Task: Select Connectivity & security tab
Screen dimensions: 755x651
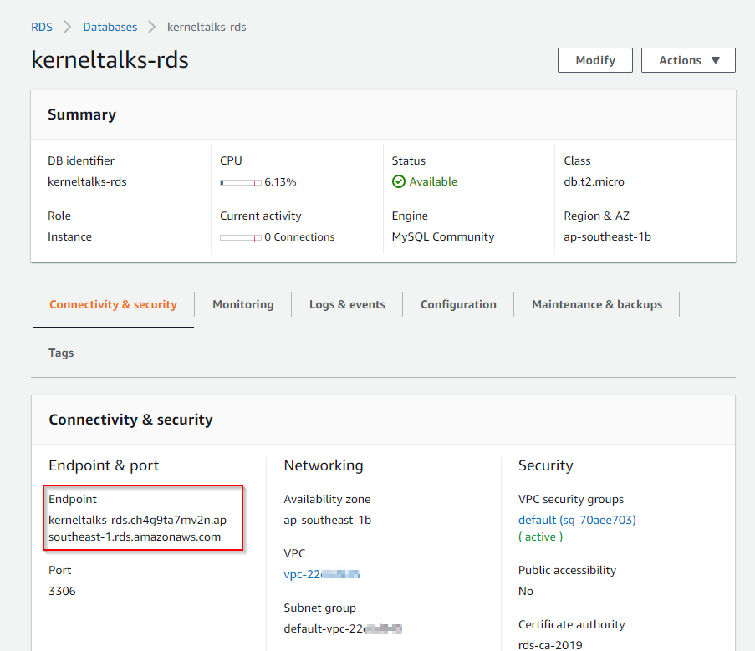Action: point(113,304)
